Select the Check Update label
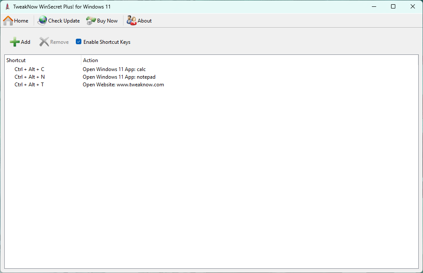Image resolution: width=423 pixels, height=273 pixels. (x=64, y=21)
